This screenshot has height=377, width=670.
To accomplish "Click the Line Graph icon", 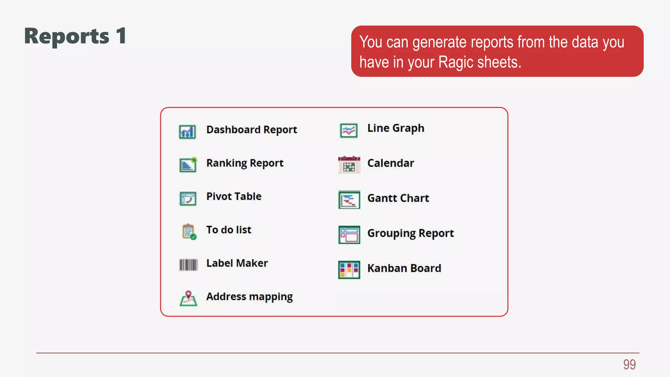I will point(349,131).
